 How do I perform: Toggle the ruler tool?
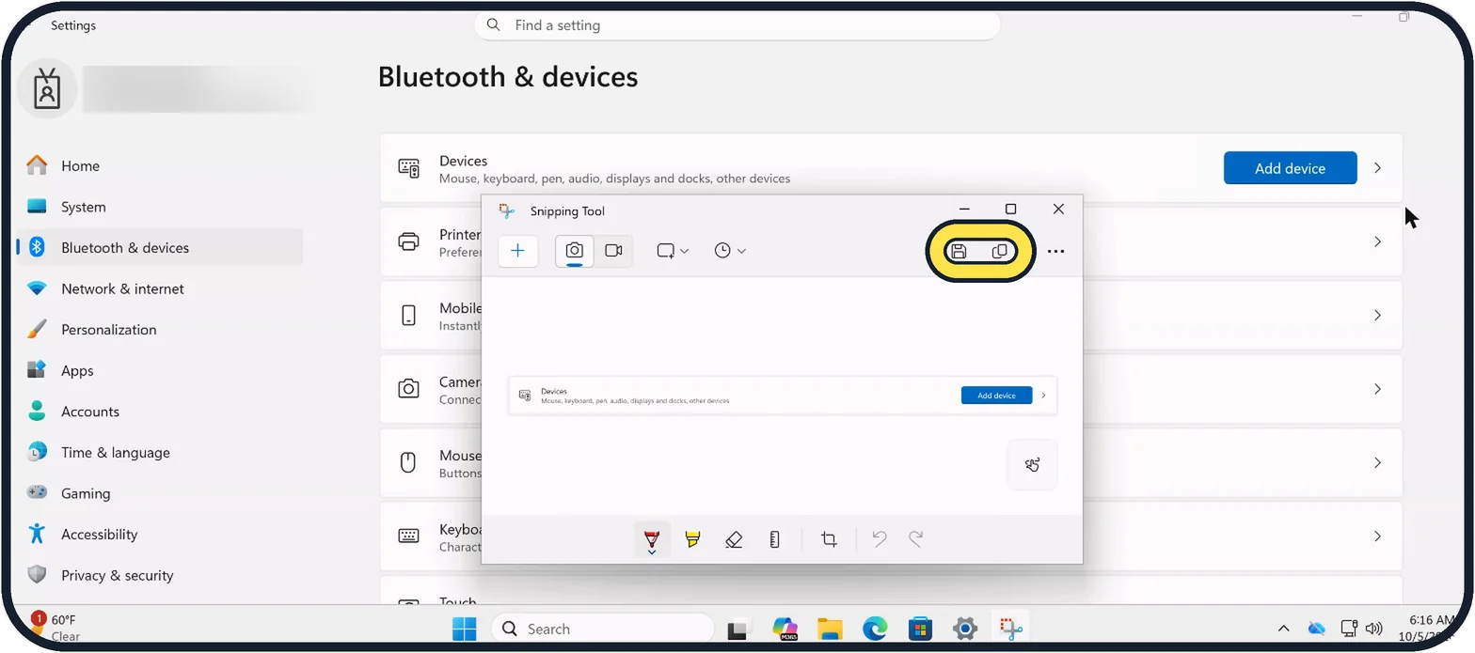(x=774, y=539)
